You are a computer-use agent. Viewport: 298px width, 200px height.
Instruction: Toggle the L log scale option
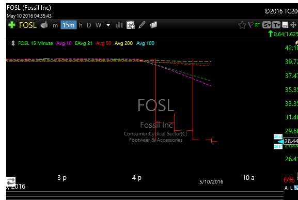pos(291,188)
